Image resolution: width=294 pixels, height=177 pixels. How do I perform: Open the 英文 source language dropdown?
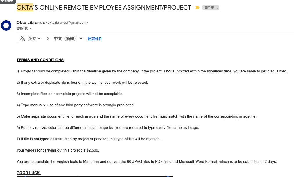tap(34, 39)
